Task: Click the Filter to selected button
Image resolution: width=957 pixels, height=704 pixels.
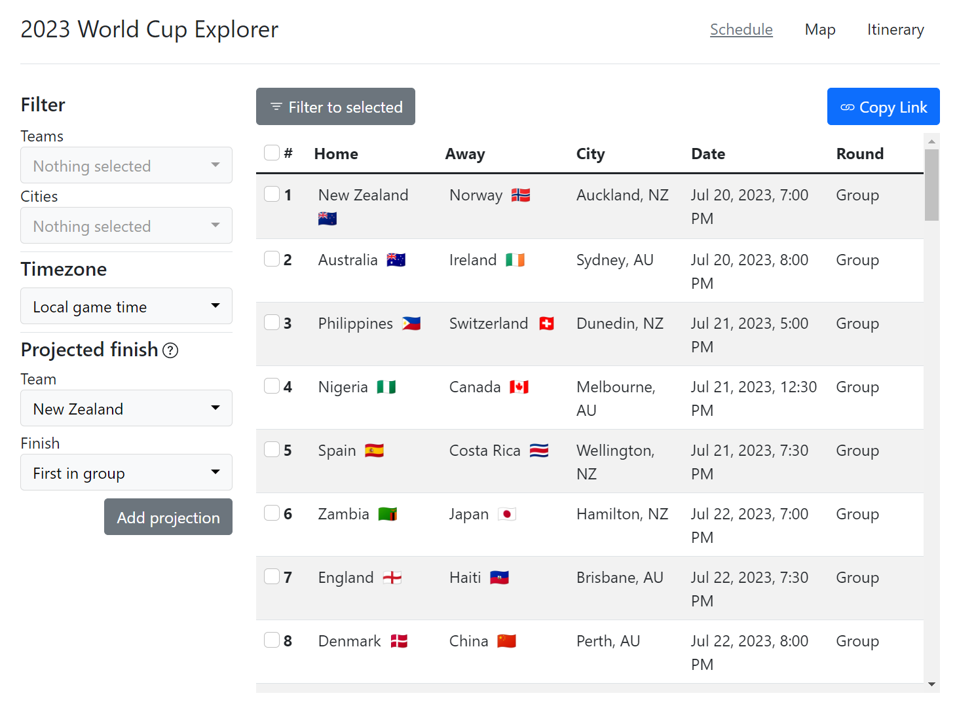Action: pyautogui.click(x=335, y=107)
